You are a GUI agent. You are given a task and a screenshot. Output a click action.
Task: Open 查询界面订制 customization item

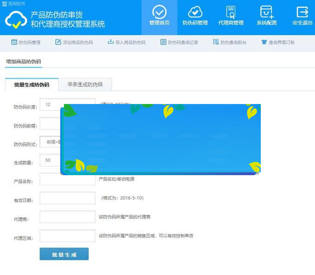click(x=277, y=43)
